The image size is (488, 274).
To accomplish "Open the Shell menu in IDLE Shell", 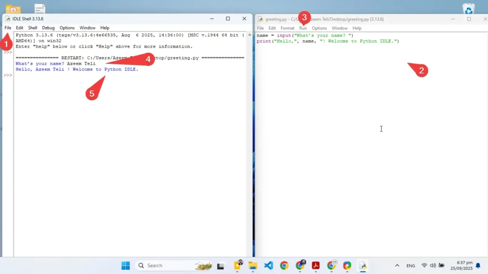I will [32, 28].
